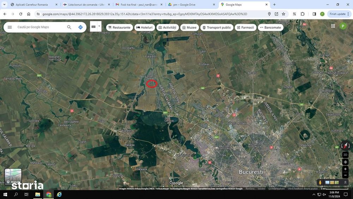Filter map by Farmacii
Viewport: 353px width, 199px height.
point(245,28)
